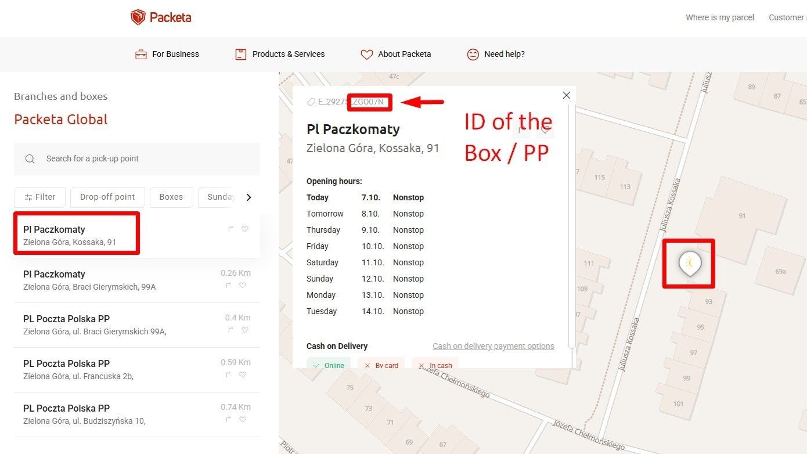Screen dimensions: 807x454
Task: Open the Filter options
Action: pyautogui.click(x=39, y=197)
